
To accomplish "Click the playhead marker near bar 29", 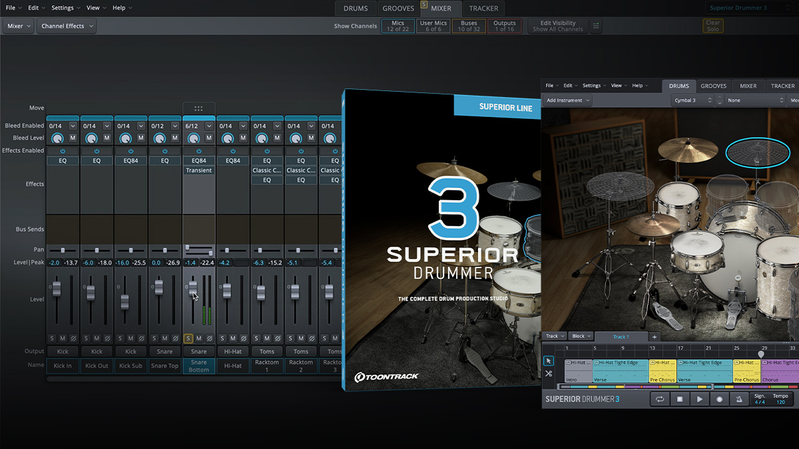I will point(761,354).
